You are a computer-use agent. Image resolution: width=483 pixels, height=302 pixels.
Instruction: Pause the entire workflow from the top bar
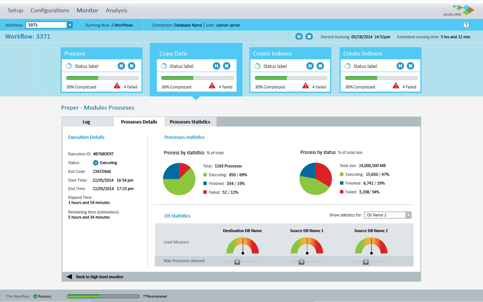tap(299, 36)
